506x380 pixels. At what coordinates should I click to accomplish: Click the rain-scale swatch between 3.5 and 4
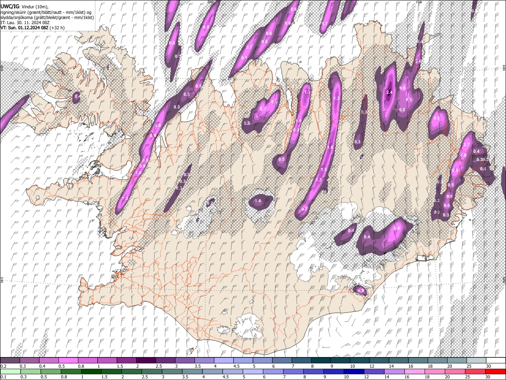pyautogui.click(x=192, y=371)
